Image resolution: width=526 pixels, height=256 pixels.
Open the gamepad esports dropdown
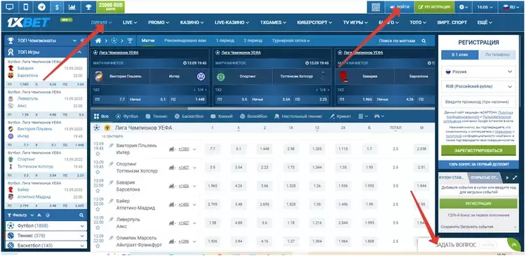[379, 116]
